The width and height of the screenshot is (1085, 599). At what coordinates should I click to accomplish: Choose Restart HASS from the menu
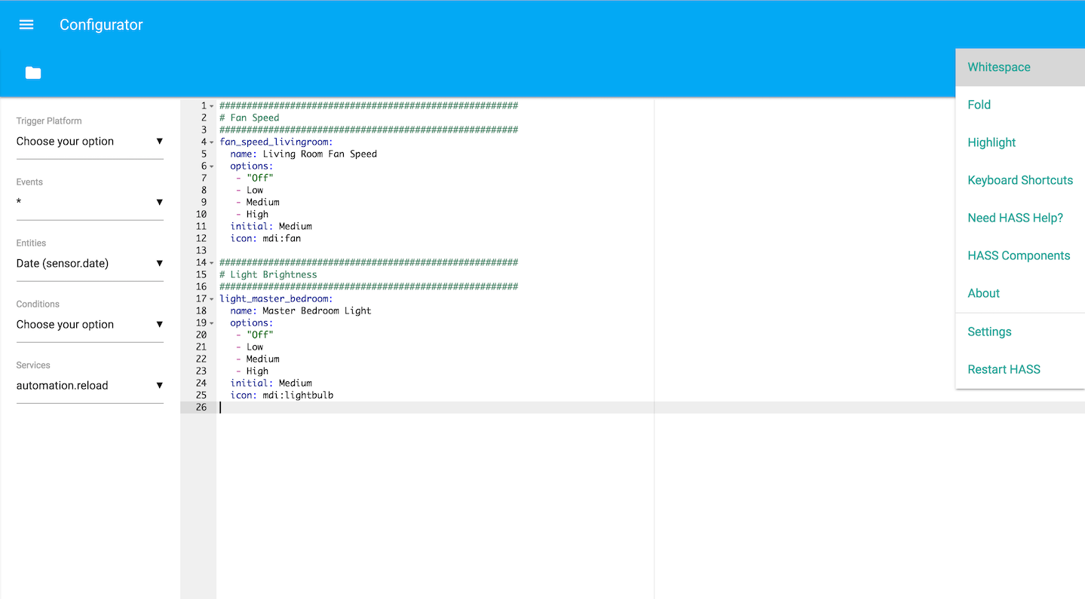(x=1020, y=369)
